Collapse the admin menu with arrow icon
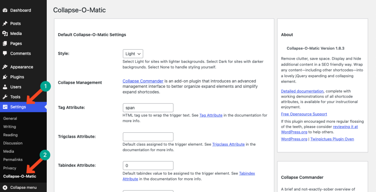 5,188
